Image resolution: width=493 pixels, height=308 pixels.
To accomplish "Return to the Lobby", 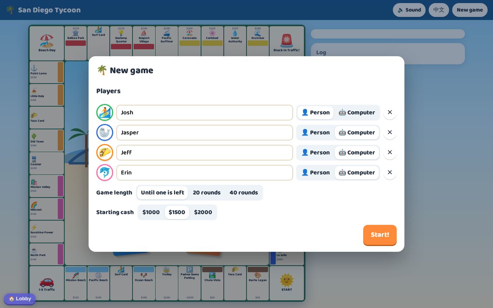I will point(20,299).
